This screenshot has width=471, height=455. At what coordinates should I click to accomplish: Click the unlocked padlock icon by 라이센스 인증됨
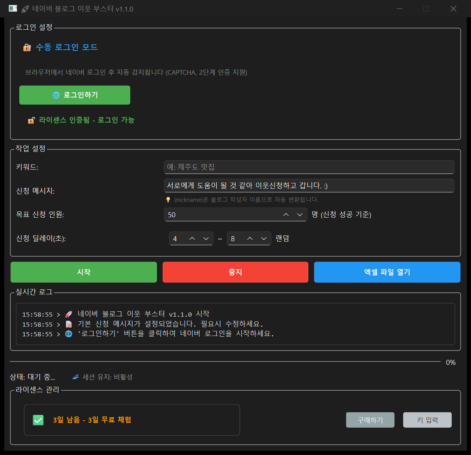pyautogui.click(x=31, y=120)
